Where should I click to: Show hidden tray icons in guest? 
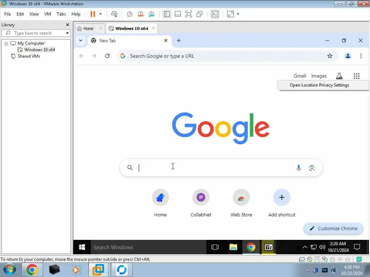[305, 247]
